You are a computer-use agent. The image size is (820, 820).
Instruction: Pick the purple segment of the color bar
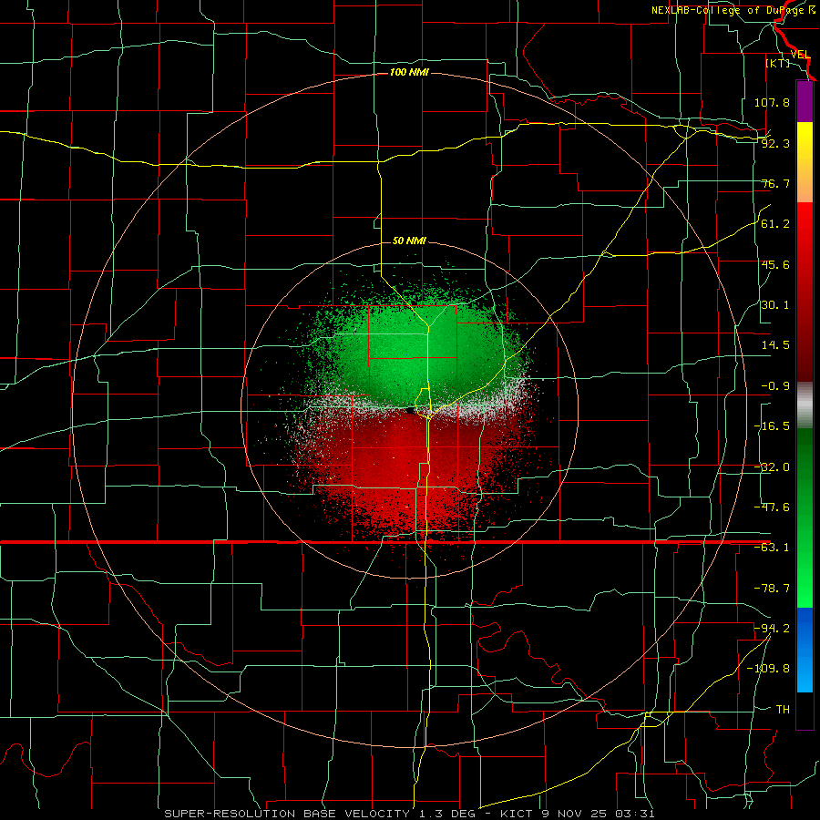[x=805, y=101]
